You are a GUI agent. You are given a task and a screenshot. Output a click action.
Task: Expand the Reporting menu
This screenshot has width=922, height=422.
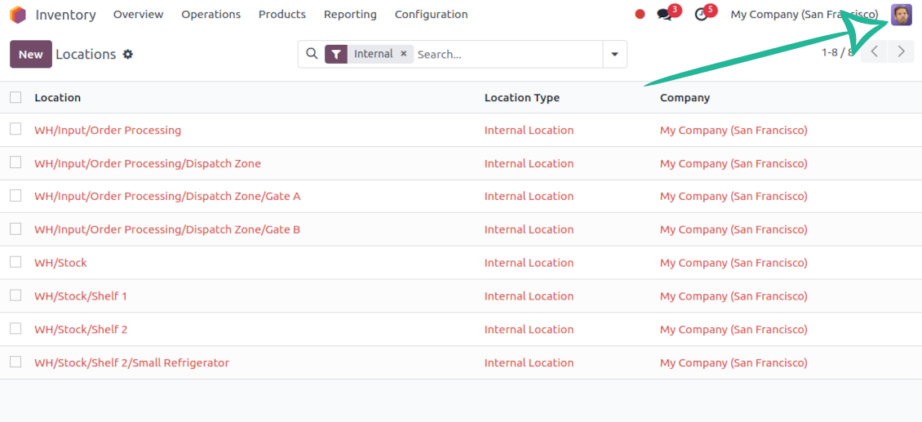pyautogui.click(x=350, y=15)
